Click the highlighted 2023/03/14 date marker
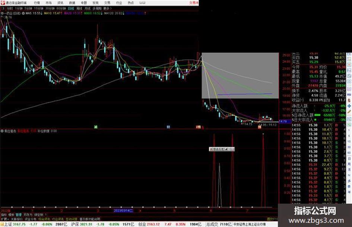This screenshot has width=352, height=227. [123, 211]
